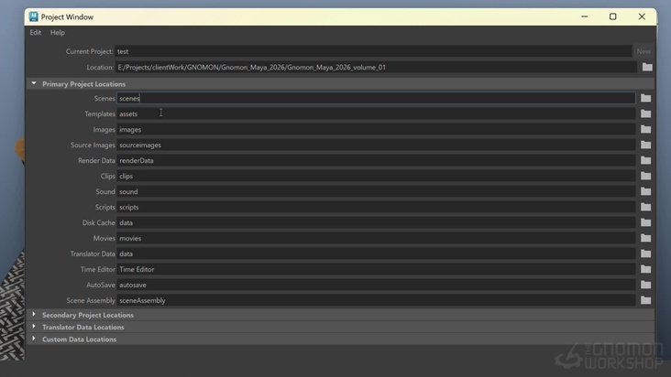Open folder browser for Templates row
Image resolution: width=671 pixels, height=377 pixels.
(645, 113)
